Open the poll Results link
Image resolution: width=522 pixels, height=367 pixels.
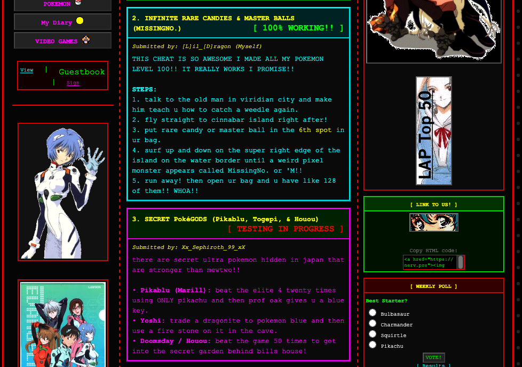[x=433, y=365]
